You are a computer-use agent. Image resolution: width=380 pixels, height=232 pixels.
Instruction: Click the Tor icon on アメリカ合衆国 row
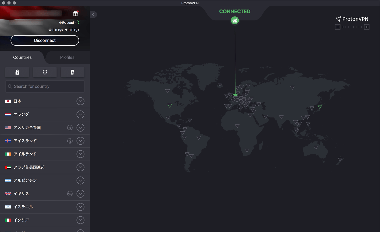70,128
